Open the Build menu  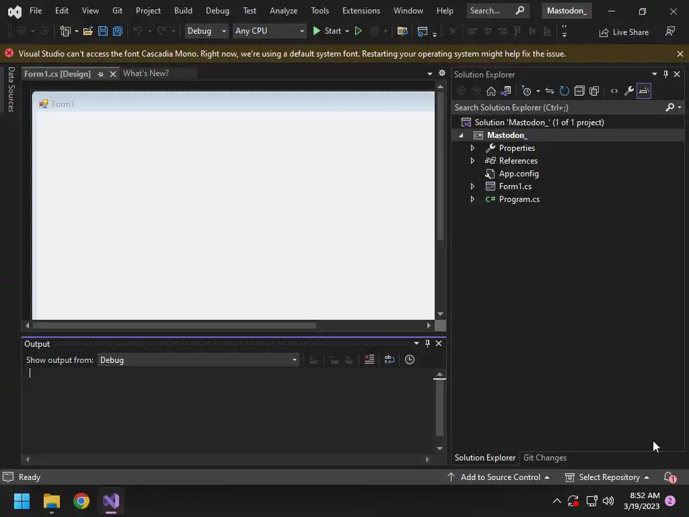183,11
